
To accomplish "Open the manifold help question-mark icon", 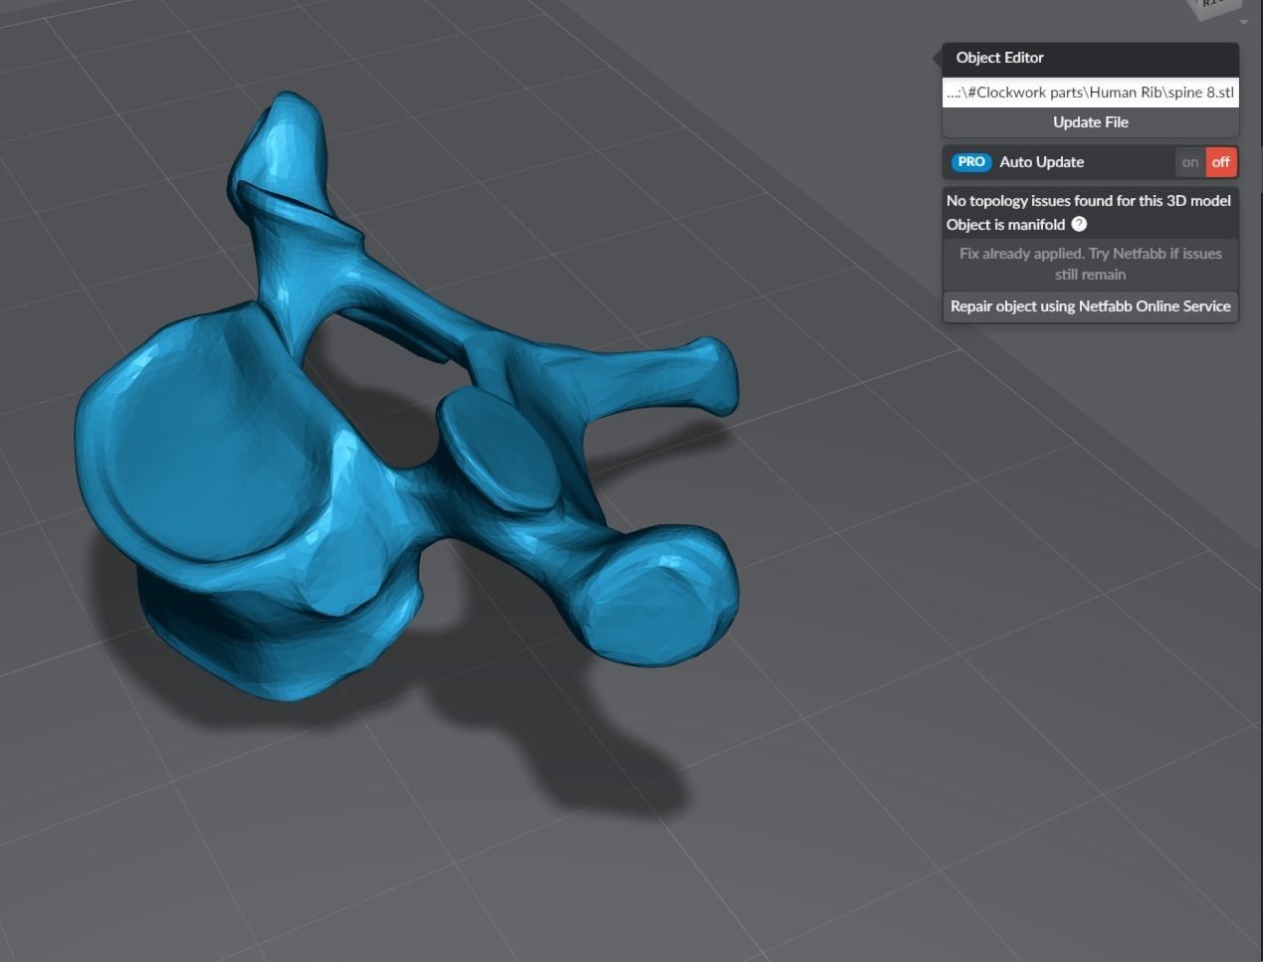I will point(1079,224).
